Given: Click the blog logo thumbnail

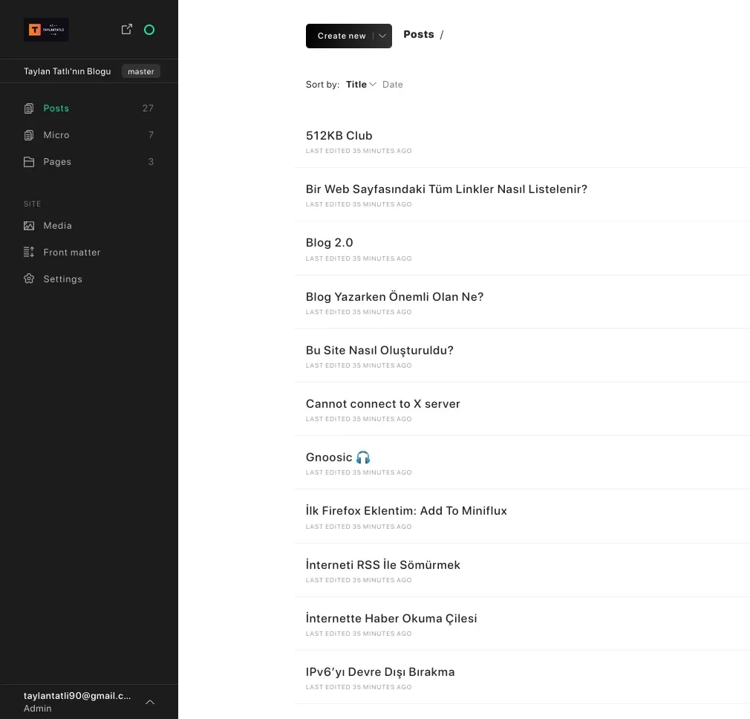Looking at the screenshot, I should point(46,30).
